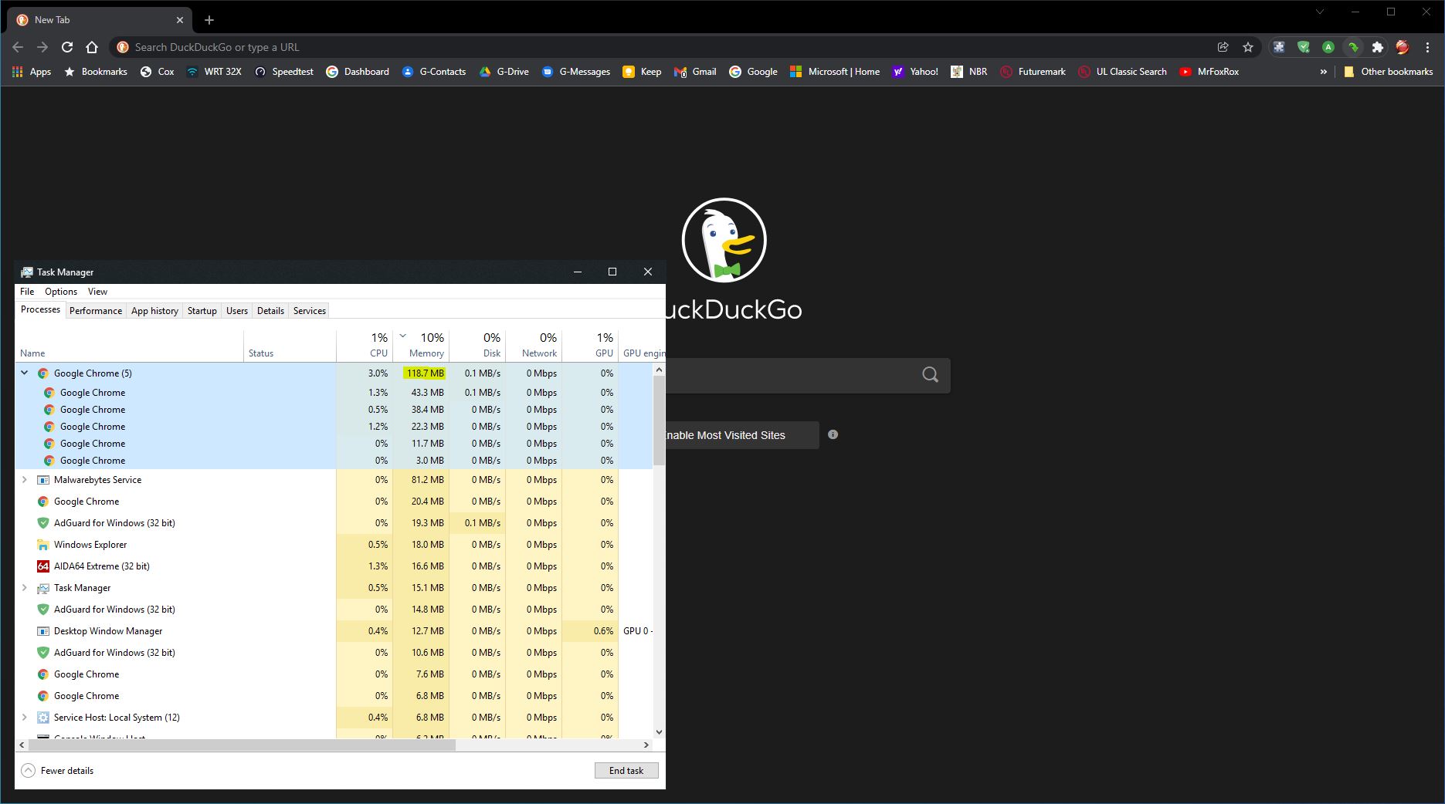Click the Chrome back arrow
Image resolution: width=1445 pixels, height=804 pixels.
[18, 47]
